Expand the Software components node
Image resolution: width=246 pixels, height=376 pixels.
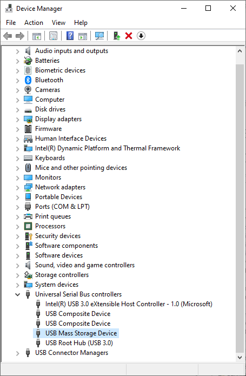tap(17, 246)
